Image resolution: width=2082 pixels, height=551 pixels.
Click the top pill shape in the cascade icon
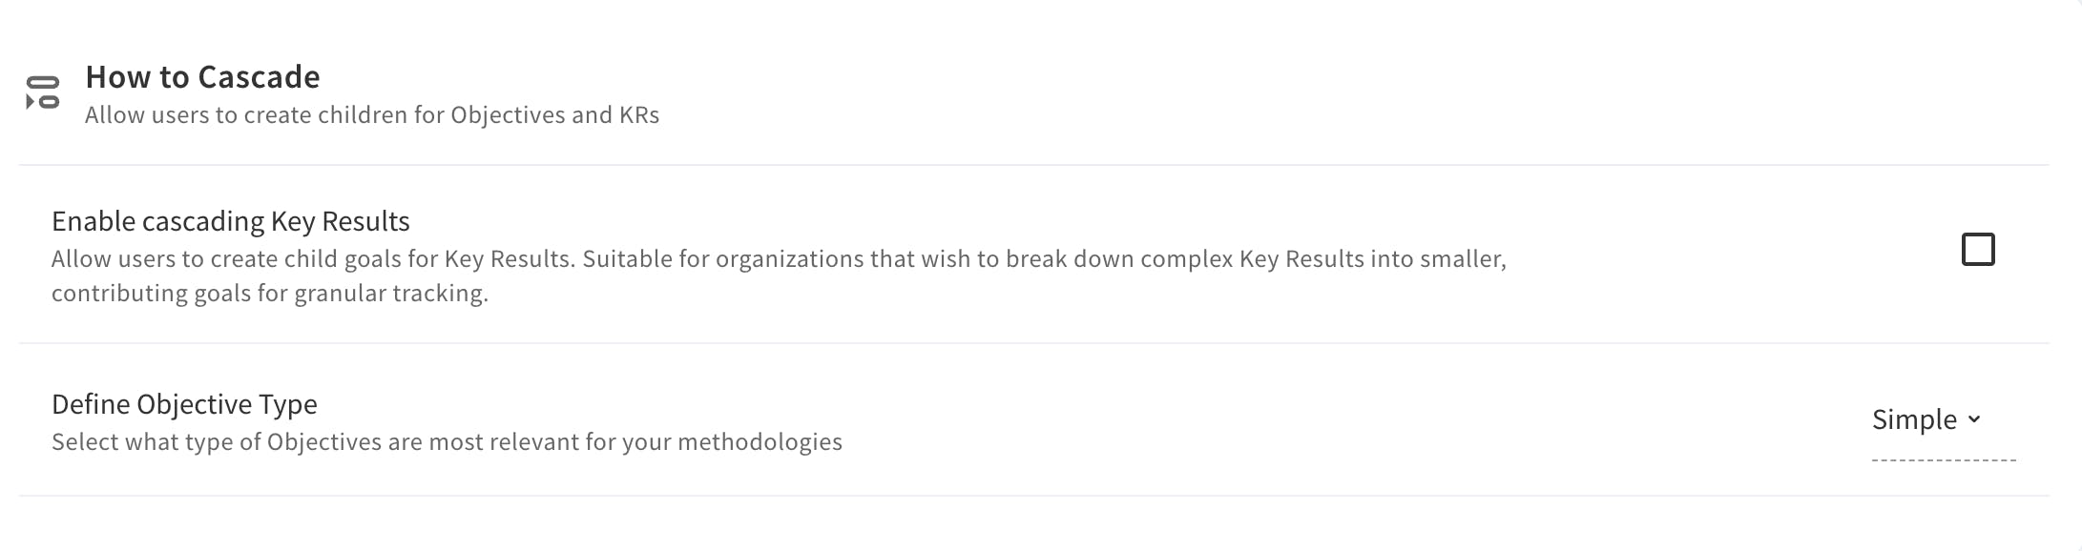tap(43, 82)
